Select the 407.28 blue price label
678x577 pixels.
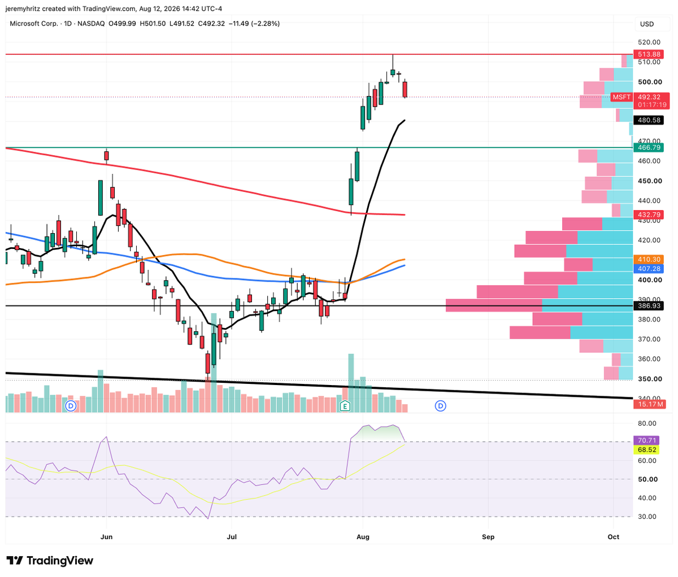[649, 268]
